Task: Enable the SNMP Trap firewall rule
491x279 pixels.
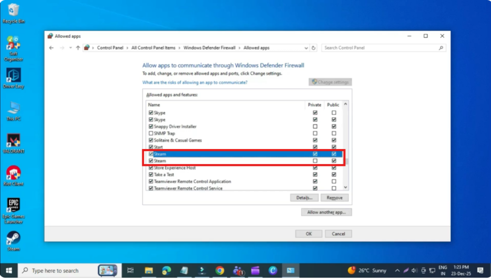Action: (x=152, y=133)
